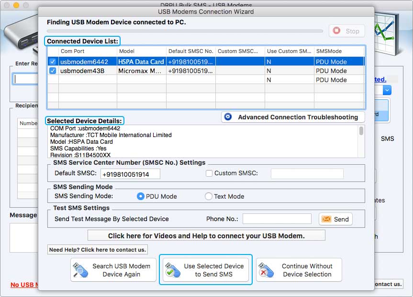Open the blue dropdown in main window
The width and height of the screenshot is (413, 297).
click(387, 90)
